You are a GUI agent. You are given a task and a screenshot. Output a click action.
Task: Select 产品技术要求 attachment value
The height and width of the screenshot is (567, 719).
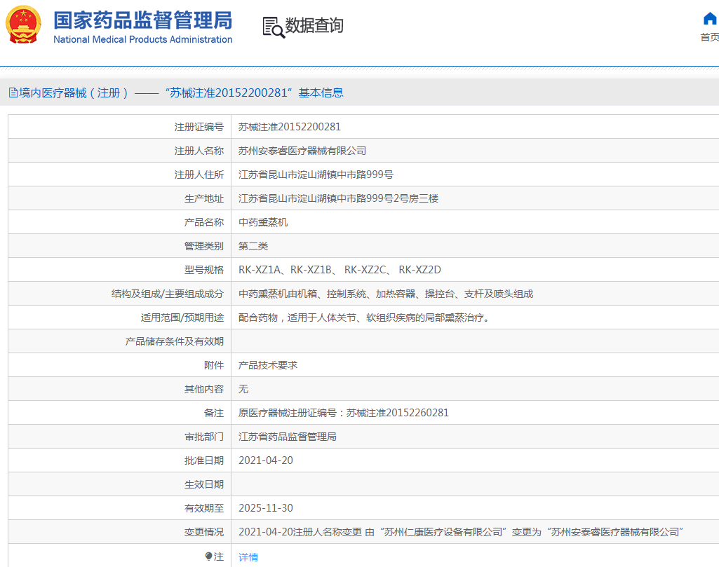coord(268,365)
